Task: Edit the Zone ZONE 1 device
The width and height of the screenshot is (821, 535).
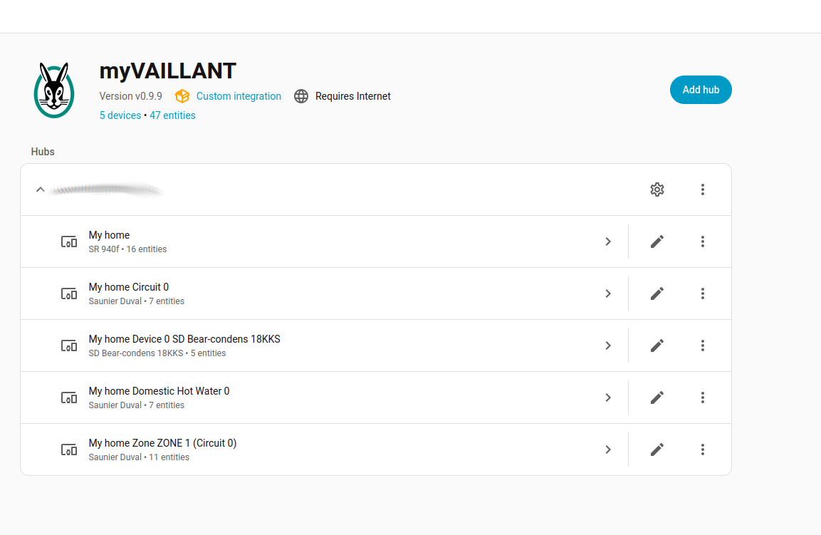Action: [657, 450]
